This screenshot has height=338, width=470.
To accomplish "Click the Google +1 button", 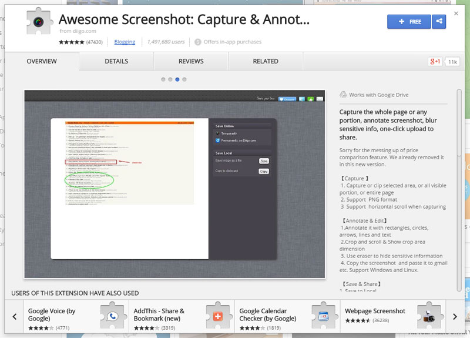I will click(x=435, y=62).
